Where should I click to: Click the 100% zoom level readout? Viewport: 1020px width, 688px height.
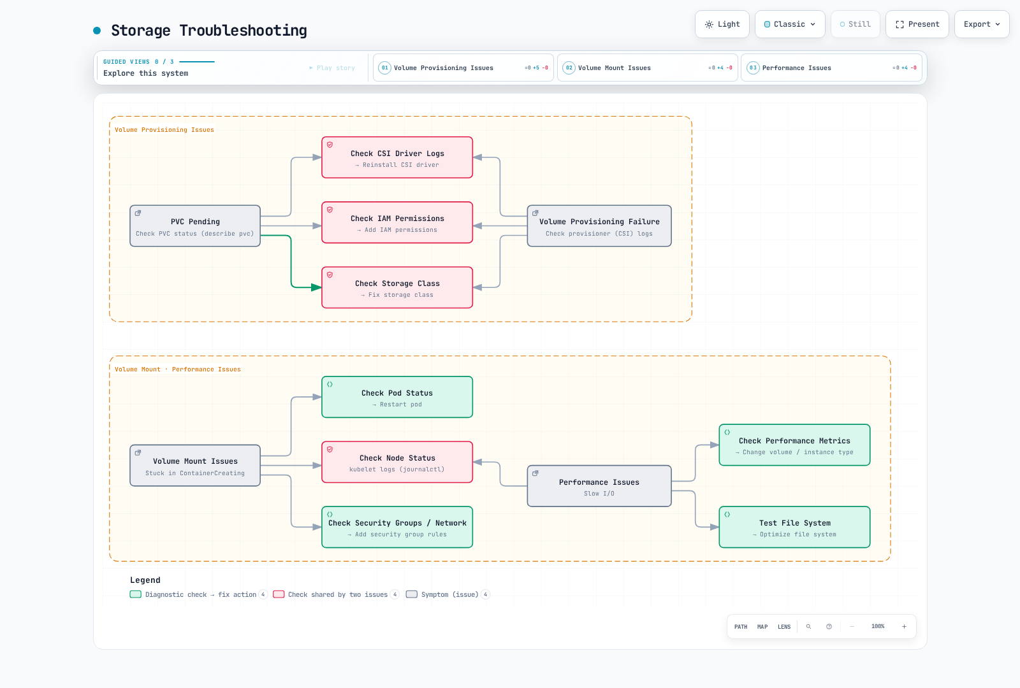[x=878, y=627]
